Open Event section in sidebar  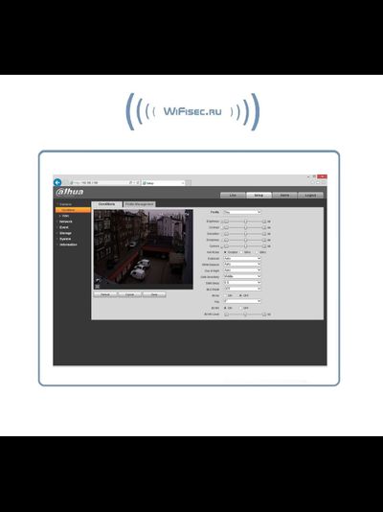(x=64, y=227)
